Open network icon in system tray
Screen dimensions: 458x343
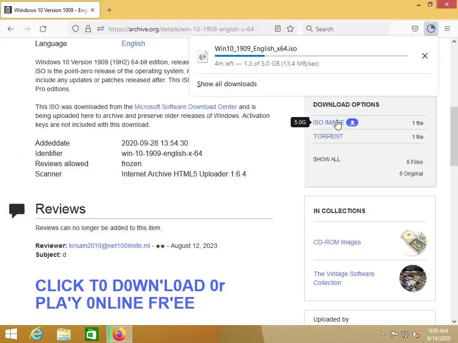click(405, 334)
